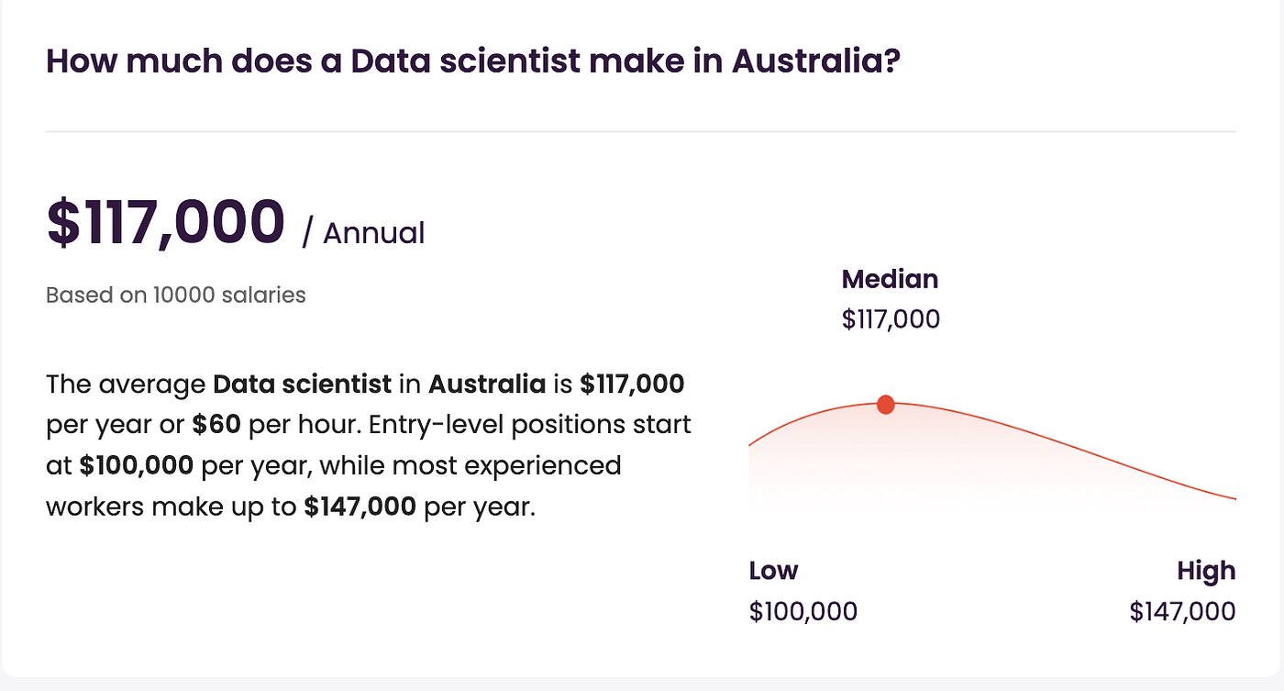Click bold "Data scientist" in the paragraph
This screenshot has width=1284, height=691.
(302, 384)
